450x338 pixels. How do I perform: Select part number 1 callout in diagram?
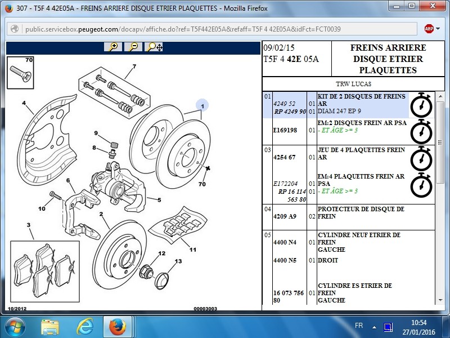202,106
